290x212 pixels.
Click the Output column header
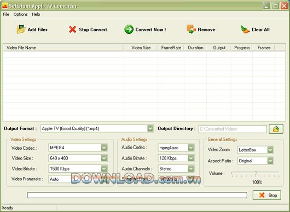click(219, 48)
